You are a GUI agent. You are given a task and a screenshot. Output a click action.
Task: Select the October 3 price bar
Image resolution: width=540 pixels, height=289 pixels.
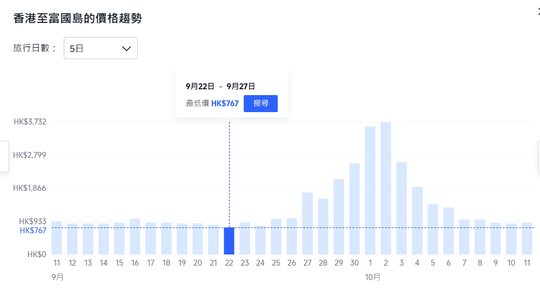click(401, 208)
